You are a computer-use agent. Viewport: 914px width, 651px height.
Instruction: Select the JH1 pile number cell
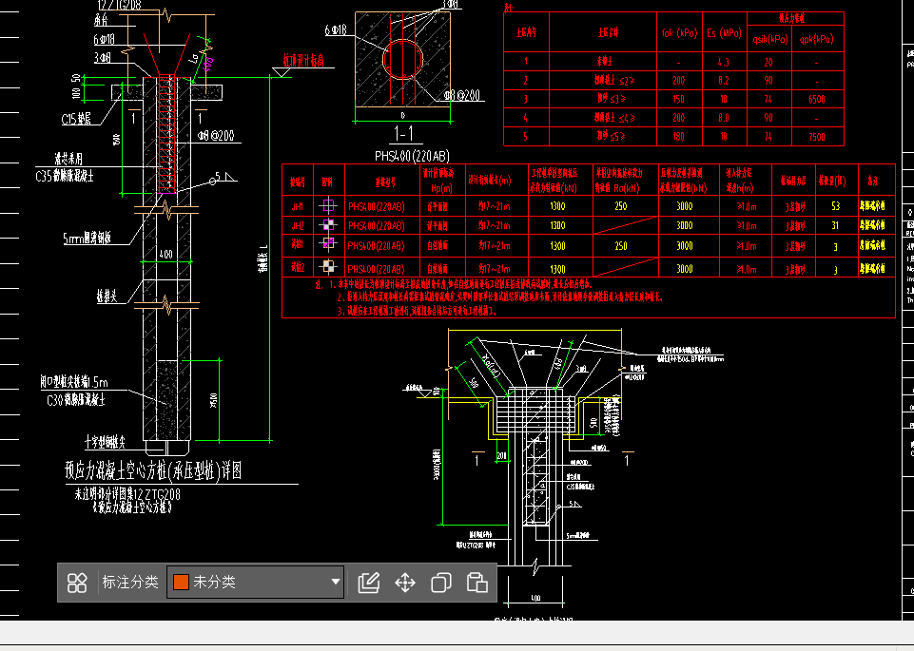[x=298, y=205]
